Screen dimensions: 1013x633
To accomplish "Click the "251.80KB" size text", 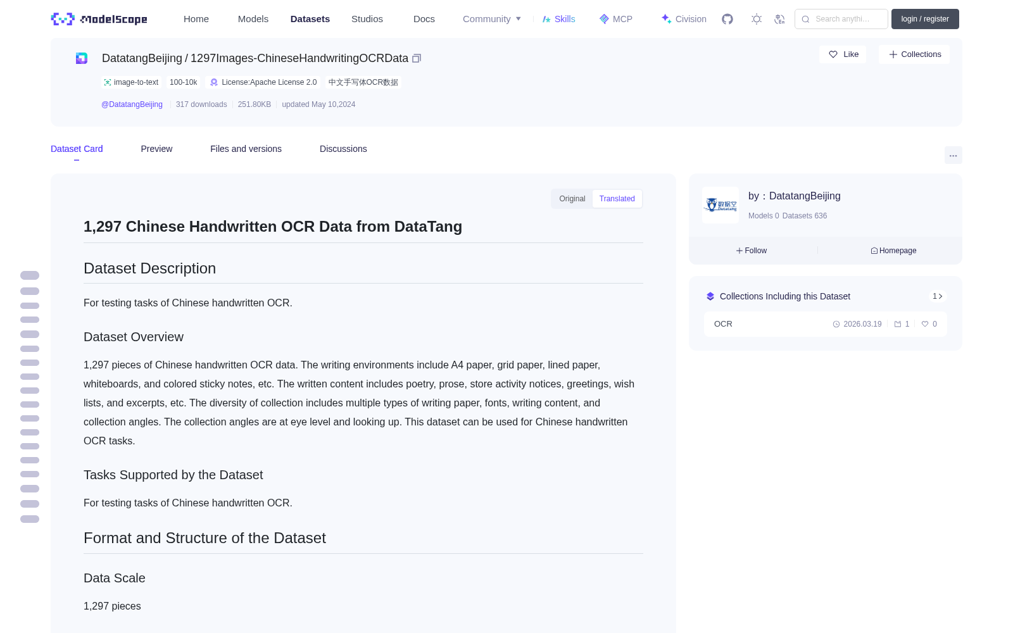I will pyautogui.click(x=255, y=104).
